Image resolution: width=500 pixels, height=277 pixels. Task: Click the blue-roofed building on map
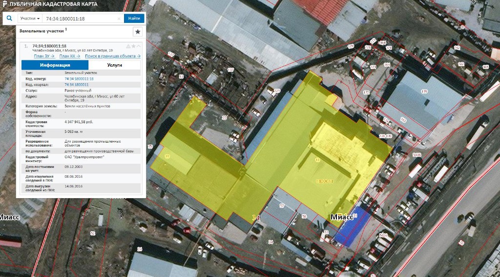pos(350,227)
